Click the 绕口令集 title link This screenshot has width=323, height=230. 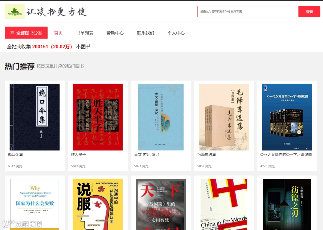[x=16, y=155]
